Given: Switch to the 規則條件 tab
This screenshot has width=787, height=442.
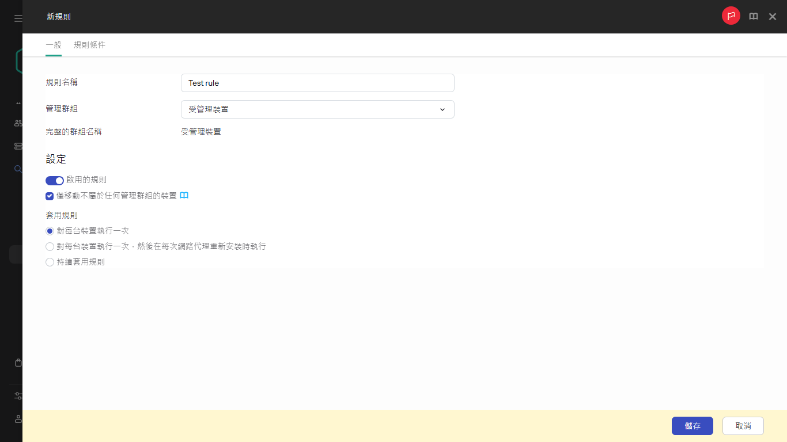Looking at the screenshot, I should pyautogui.click(x=90, y=45).
